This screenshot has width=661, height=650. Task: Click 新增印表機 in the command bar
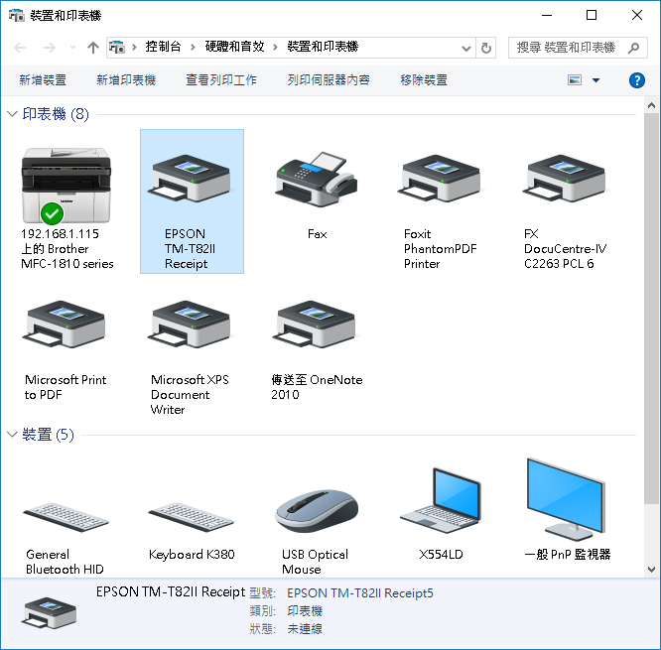pos(126,80)
